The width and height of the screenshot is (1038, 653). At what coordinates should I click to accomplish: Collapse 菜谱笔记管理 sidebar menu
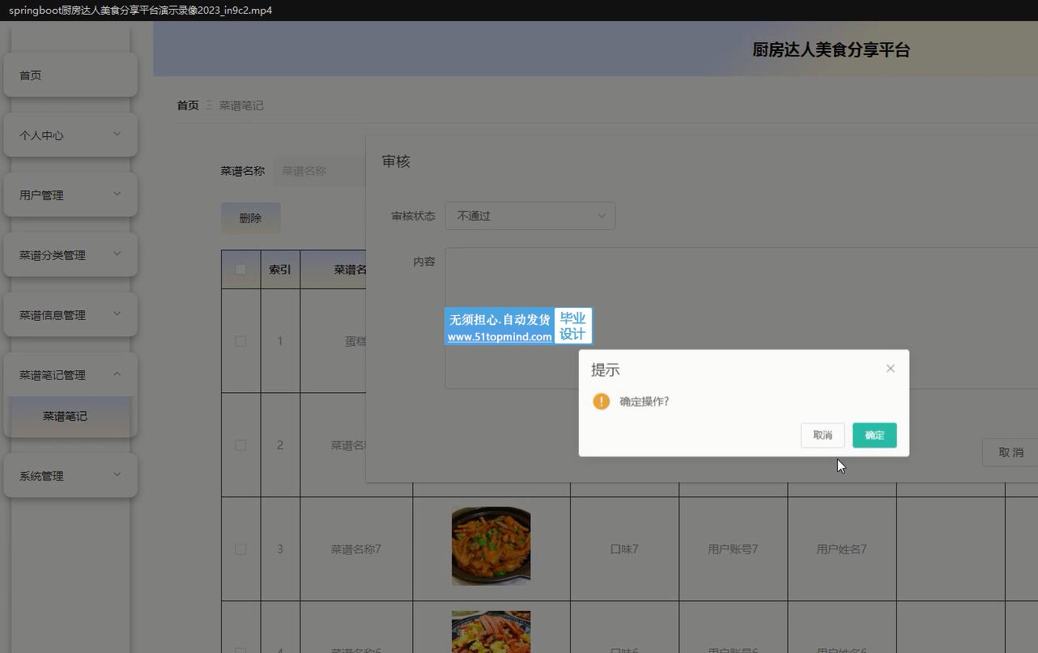70,375
